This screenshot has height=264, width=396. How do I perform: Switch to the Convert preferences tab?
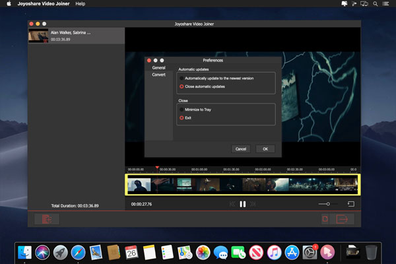(159, 75)
